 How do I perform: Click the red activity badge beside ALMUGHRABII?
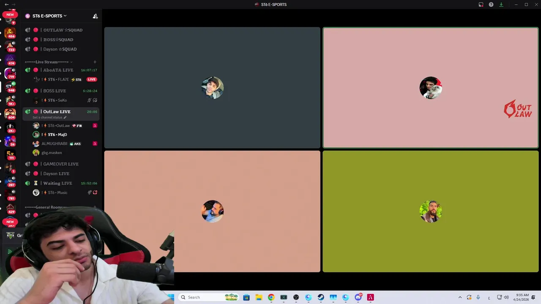95,144
